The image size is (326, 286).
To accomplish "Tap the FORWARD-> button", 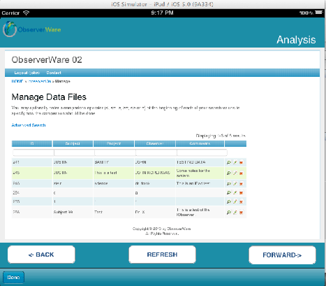I will click(x=282, y=255).
